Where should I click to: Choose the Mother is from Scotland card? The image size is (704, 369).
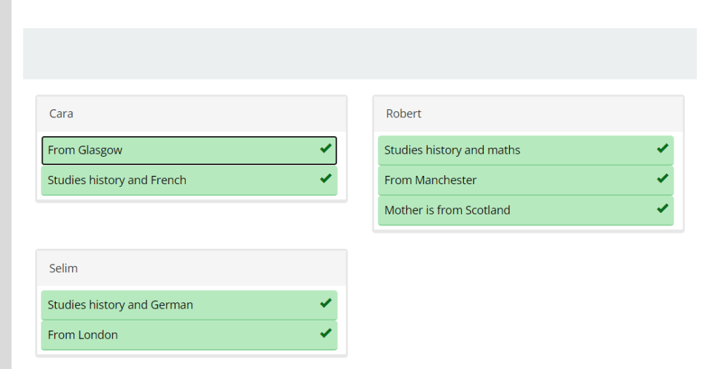point(516,211)
